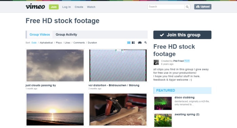Sort videos by Alphabetical
The image size is (237, 128).
pyautogui.click(x=46, y=43)
